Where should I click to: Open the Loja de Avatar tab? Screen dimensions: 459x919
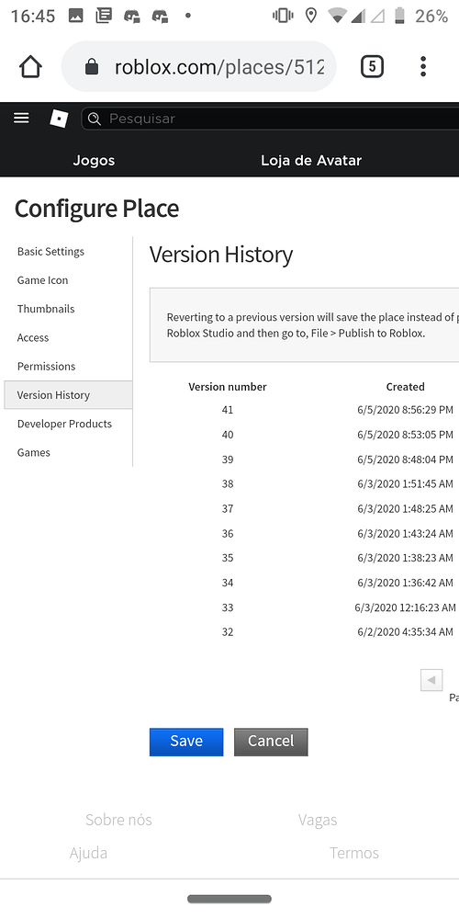pyautogui.click(x=311, y=161)
